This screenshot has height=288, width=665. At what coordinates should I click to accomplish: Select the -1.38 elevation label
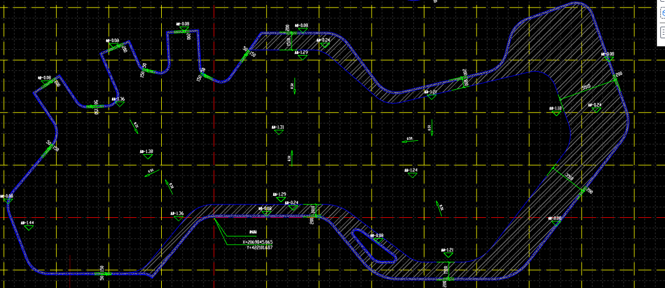[x=146, y=151]
